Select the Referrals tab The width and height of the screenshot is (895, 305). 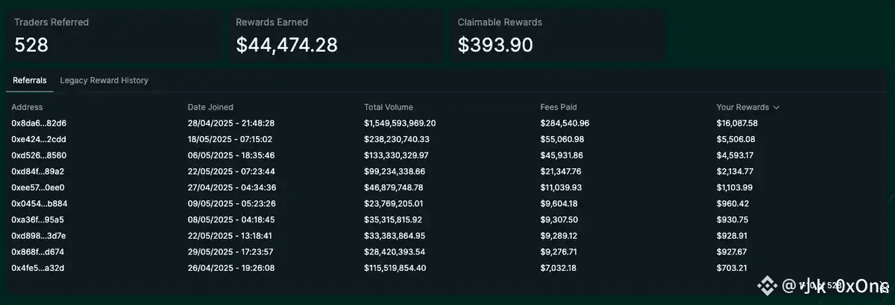(30, 80)
